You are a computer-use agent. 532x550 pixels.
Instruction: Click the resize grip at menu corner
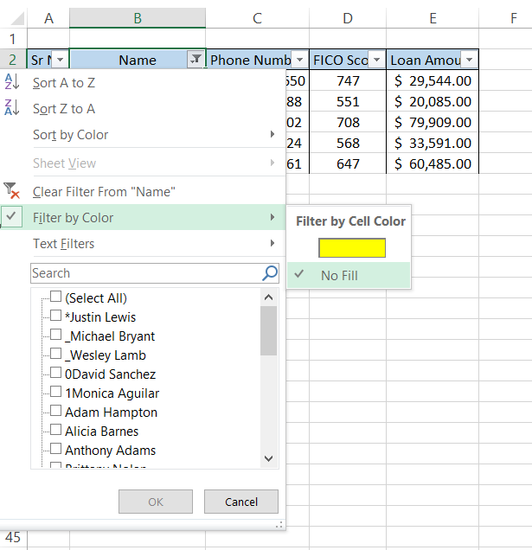(279, 524)
